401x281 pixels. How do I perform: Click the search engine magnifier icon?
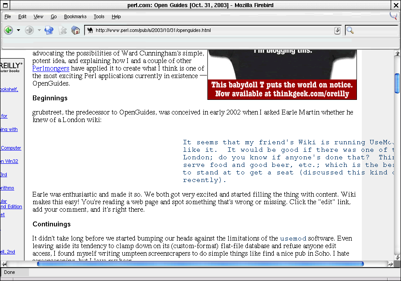350,31
